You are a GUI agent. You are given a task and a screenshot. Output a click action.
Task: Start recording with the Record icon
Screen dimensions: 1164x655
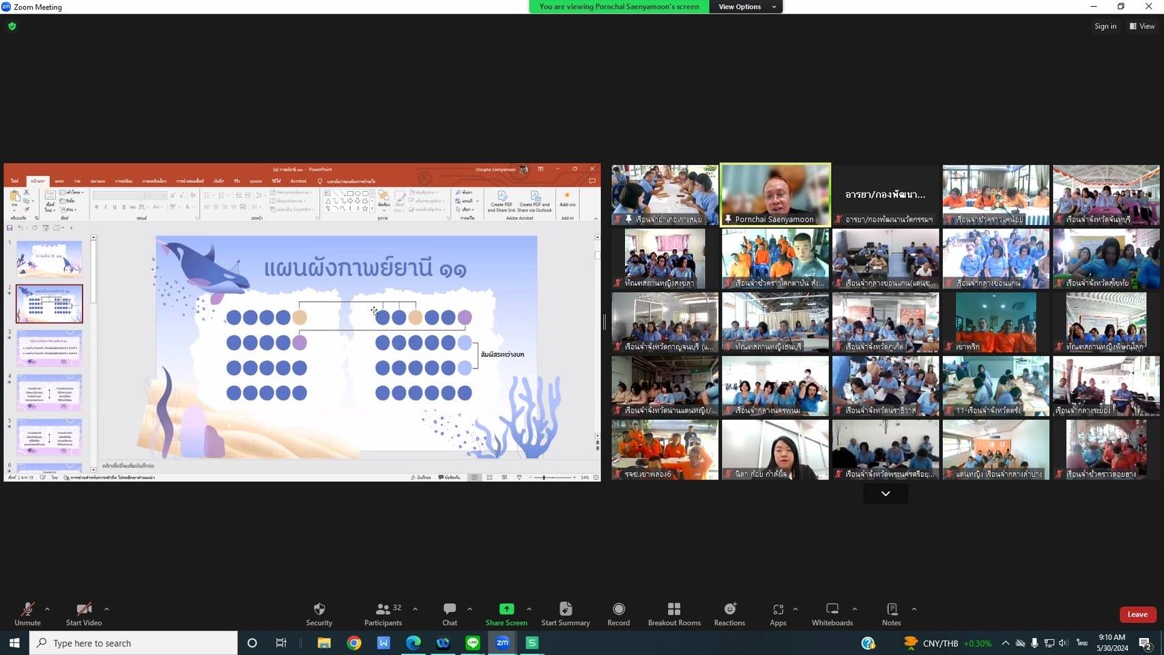618,609
